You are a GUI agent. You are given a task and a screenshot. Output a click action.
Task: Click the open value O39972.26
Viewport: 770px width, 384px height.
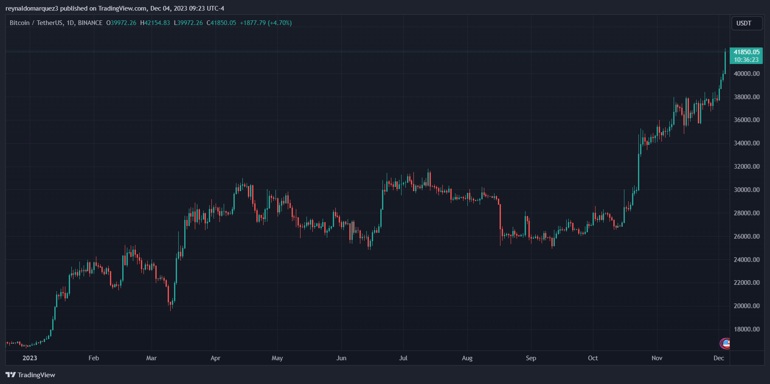(122, 23)
